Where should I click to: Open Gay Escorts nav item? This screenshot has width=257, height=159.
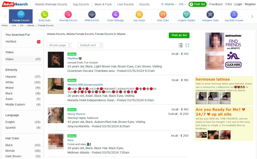click(x=81, y=4)
